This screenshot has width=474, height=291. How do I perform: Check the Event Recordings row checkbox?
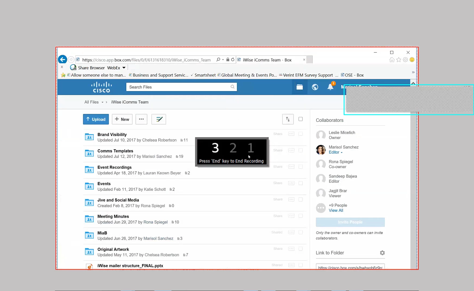click(x=301, y=167)
